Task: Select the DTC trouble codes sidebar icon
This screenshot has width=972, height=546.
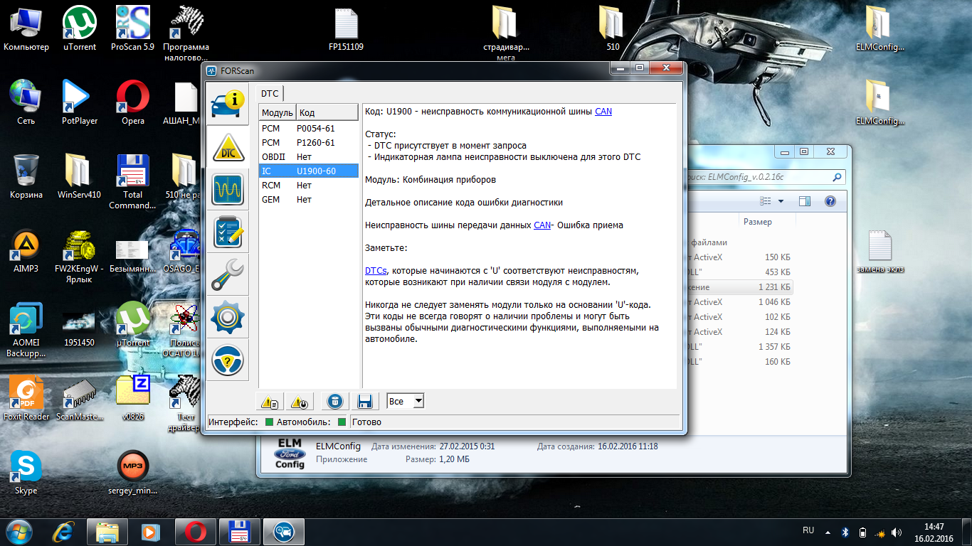Action: (x=227, y=146)
